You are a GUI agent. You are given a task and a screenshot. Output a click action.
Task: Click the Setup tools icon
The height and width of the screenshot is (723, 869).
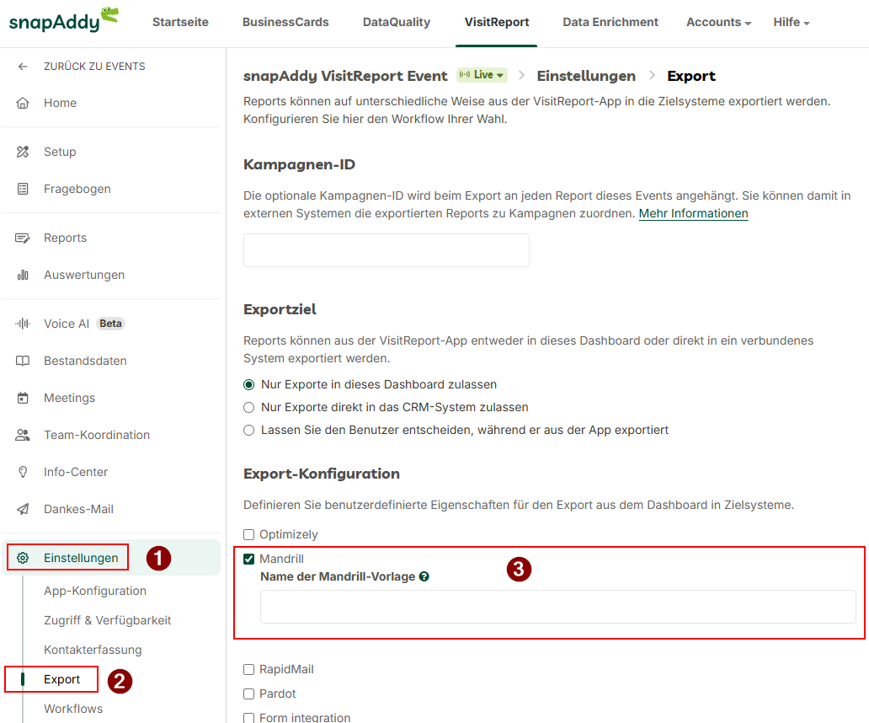[x=23, y=152]
